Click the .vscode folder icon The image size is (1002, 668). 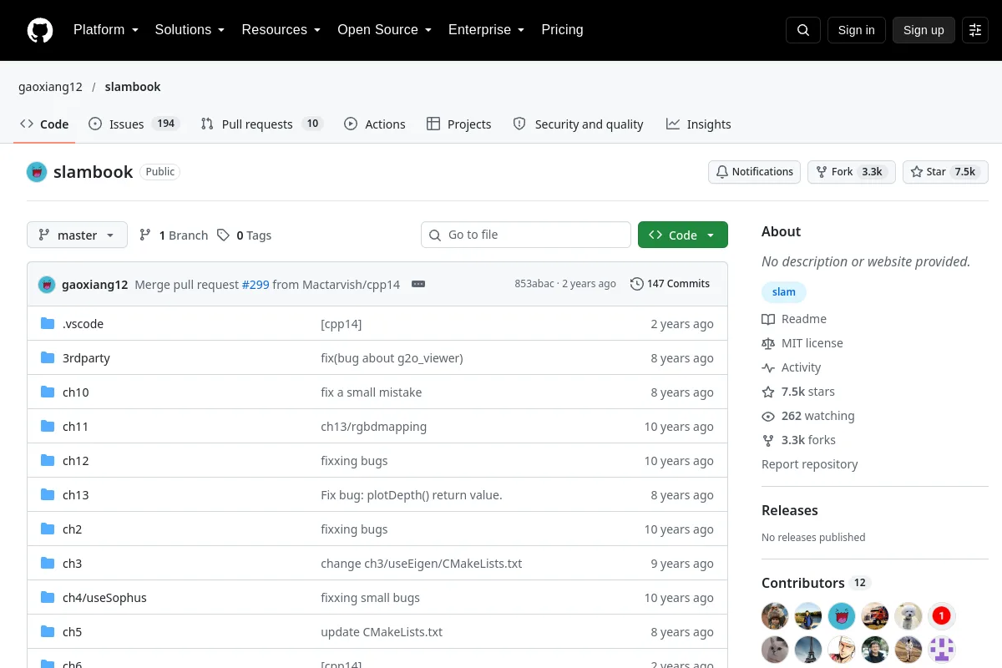click(48, 324)
